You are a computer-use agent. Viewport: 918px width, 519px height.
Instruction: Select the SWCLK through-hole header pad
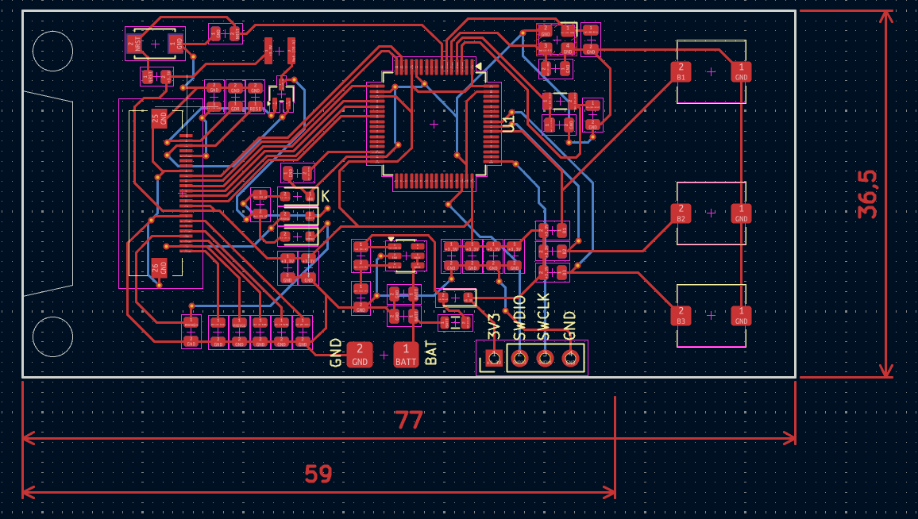click(x=545, y=359)
